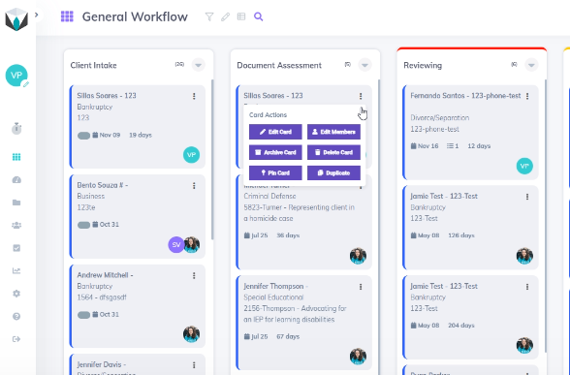Click photo avatar on Jennifer Thompson card
Screen dimensions: 570x375
(358, 357)
